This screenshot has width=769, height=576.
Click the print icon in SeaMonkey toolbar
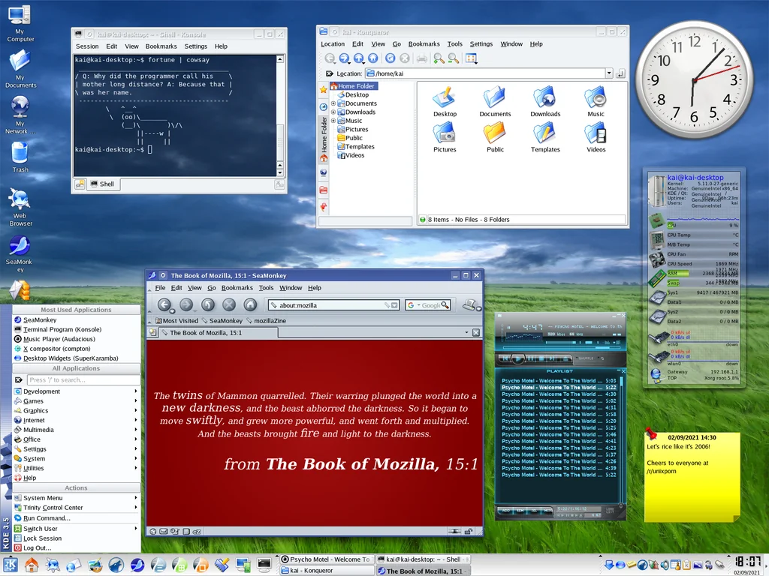tap(469, 304)
